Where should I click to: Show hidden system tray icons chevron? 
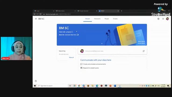pos(140,86)
